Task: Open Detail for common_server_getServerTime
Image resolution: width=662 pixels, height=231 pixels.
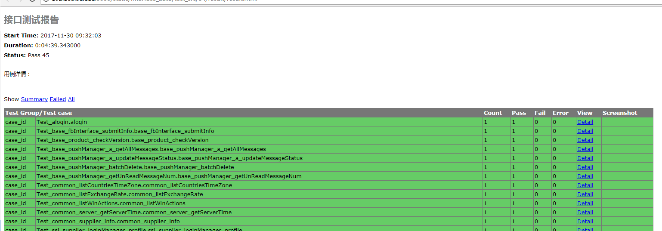Action: click(585, 212)
